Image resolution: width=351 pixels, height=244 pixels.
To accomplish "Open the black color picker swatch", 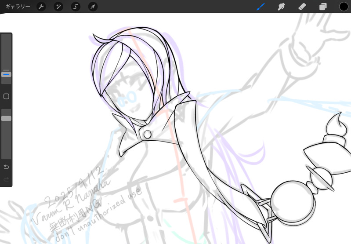I will pos(344,7).
